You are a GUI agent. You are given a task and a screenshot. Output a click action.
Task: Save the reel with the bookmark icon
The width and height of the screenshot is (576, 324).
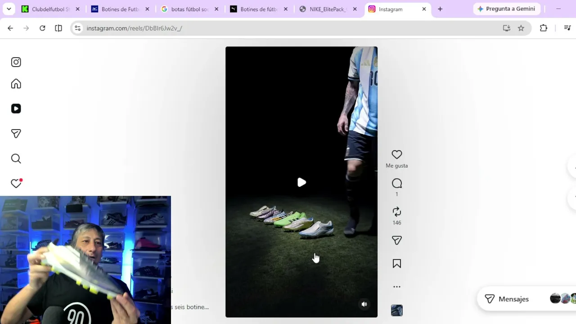(x=396, y=263)
